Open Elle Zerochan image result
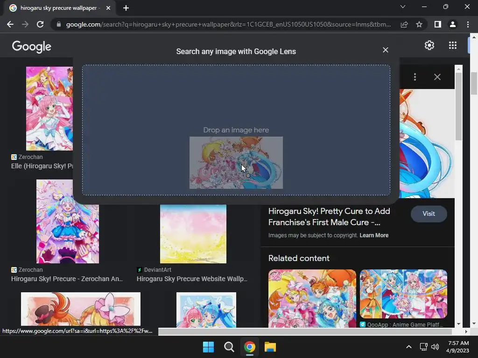The image size is (478, 358). pos(49,108)
